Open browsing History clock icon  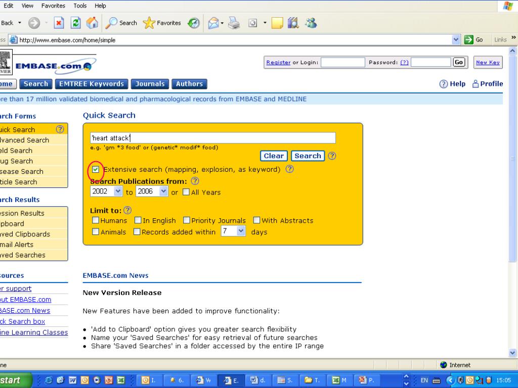pyautogui.click(x=194, y=23)
